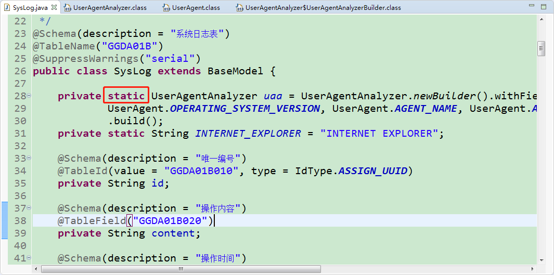Click the @TableId annotation
This screenshot has width=554, height=275.
pos(82,171)
